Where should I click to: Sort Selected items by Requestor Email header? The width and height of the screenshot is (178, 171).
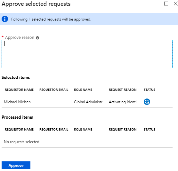pos(54,90)
